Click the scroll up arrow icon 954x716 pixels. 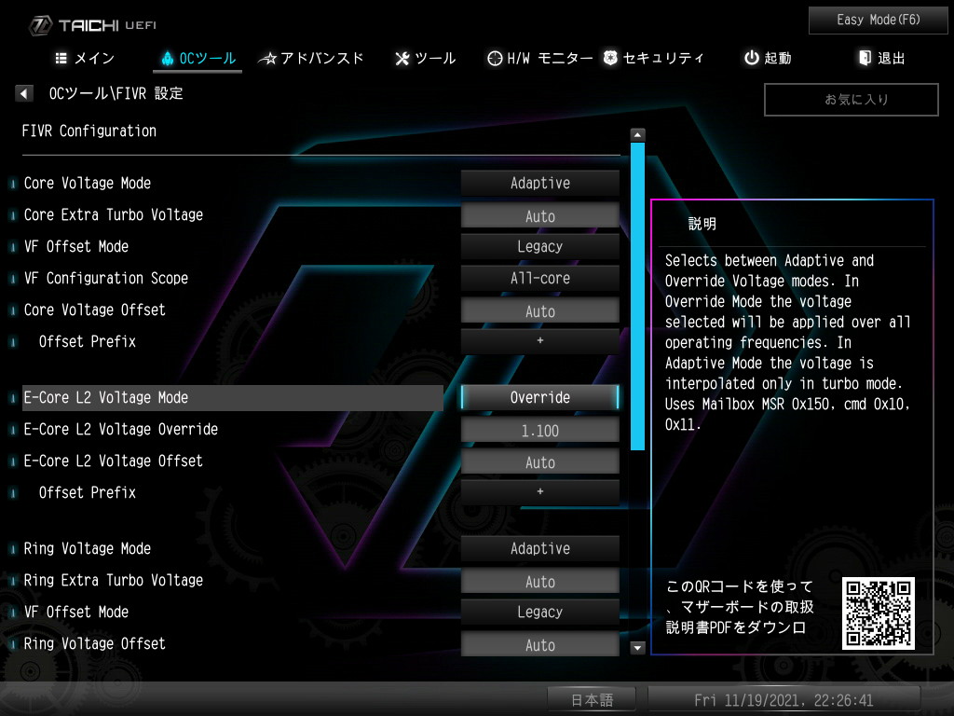pos(638,134)
